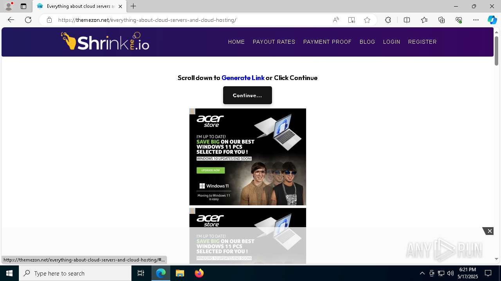The width and height of the screenshot is (501, 281).
Task: Click the Continue... button
Action: pos(247,95)
